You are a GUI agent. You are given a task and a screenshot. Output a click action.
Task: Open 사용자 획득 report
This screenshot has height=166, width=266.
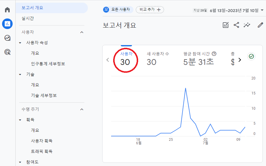41,141
